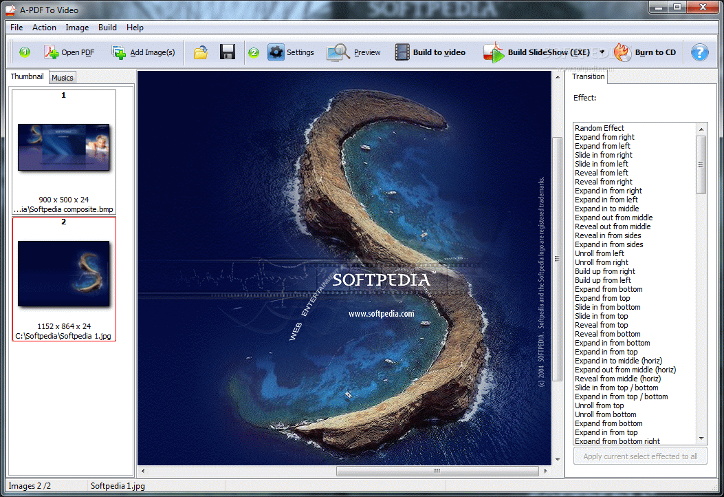
Task: Choose Expand in from bottom effect
Action: (x=612, y=343)
